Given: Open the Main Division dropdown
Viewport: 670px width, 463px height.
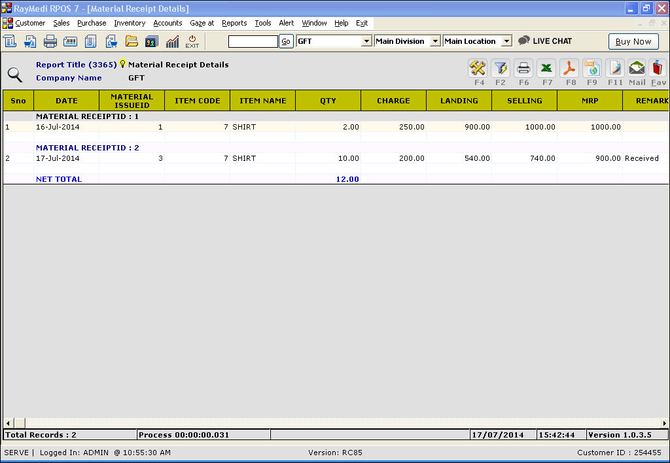Looking at the screenshot, I should (435, 41).
